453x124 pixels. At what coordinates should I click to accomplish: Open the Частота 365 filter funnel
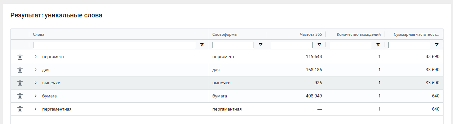coord(319,45)
